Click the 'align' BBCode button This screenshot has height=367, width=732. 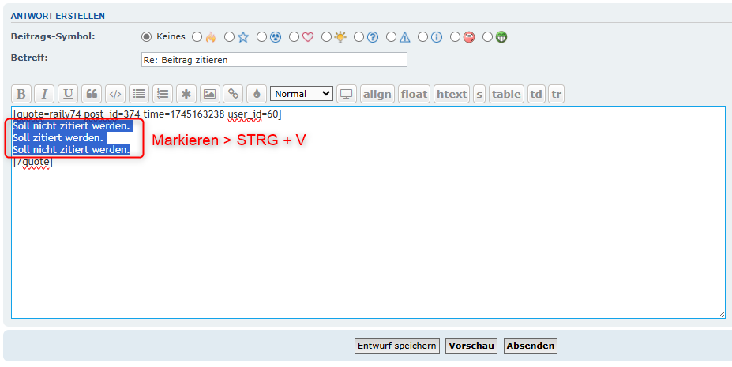pyautogui.click(x=377, y=94)
